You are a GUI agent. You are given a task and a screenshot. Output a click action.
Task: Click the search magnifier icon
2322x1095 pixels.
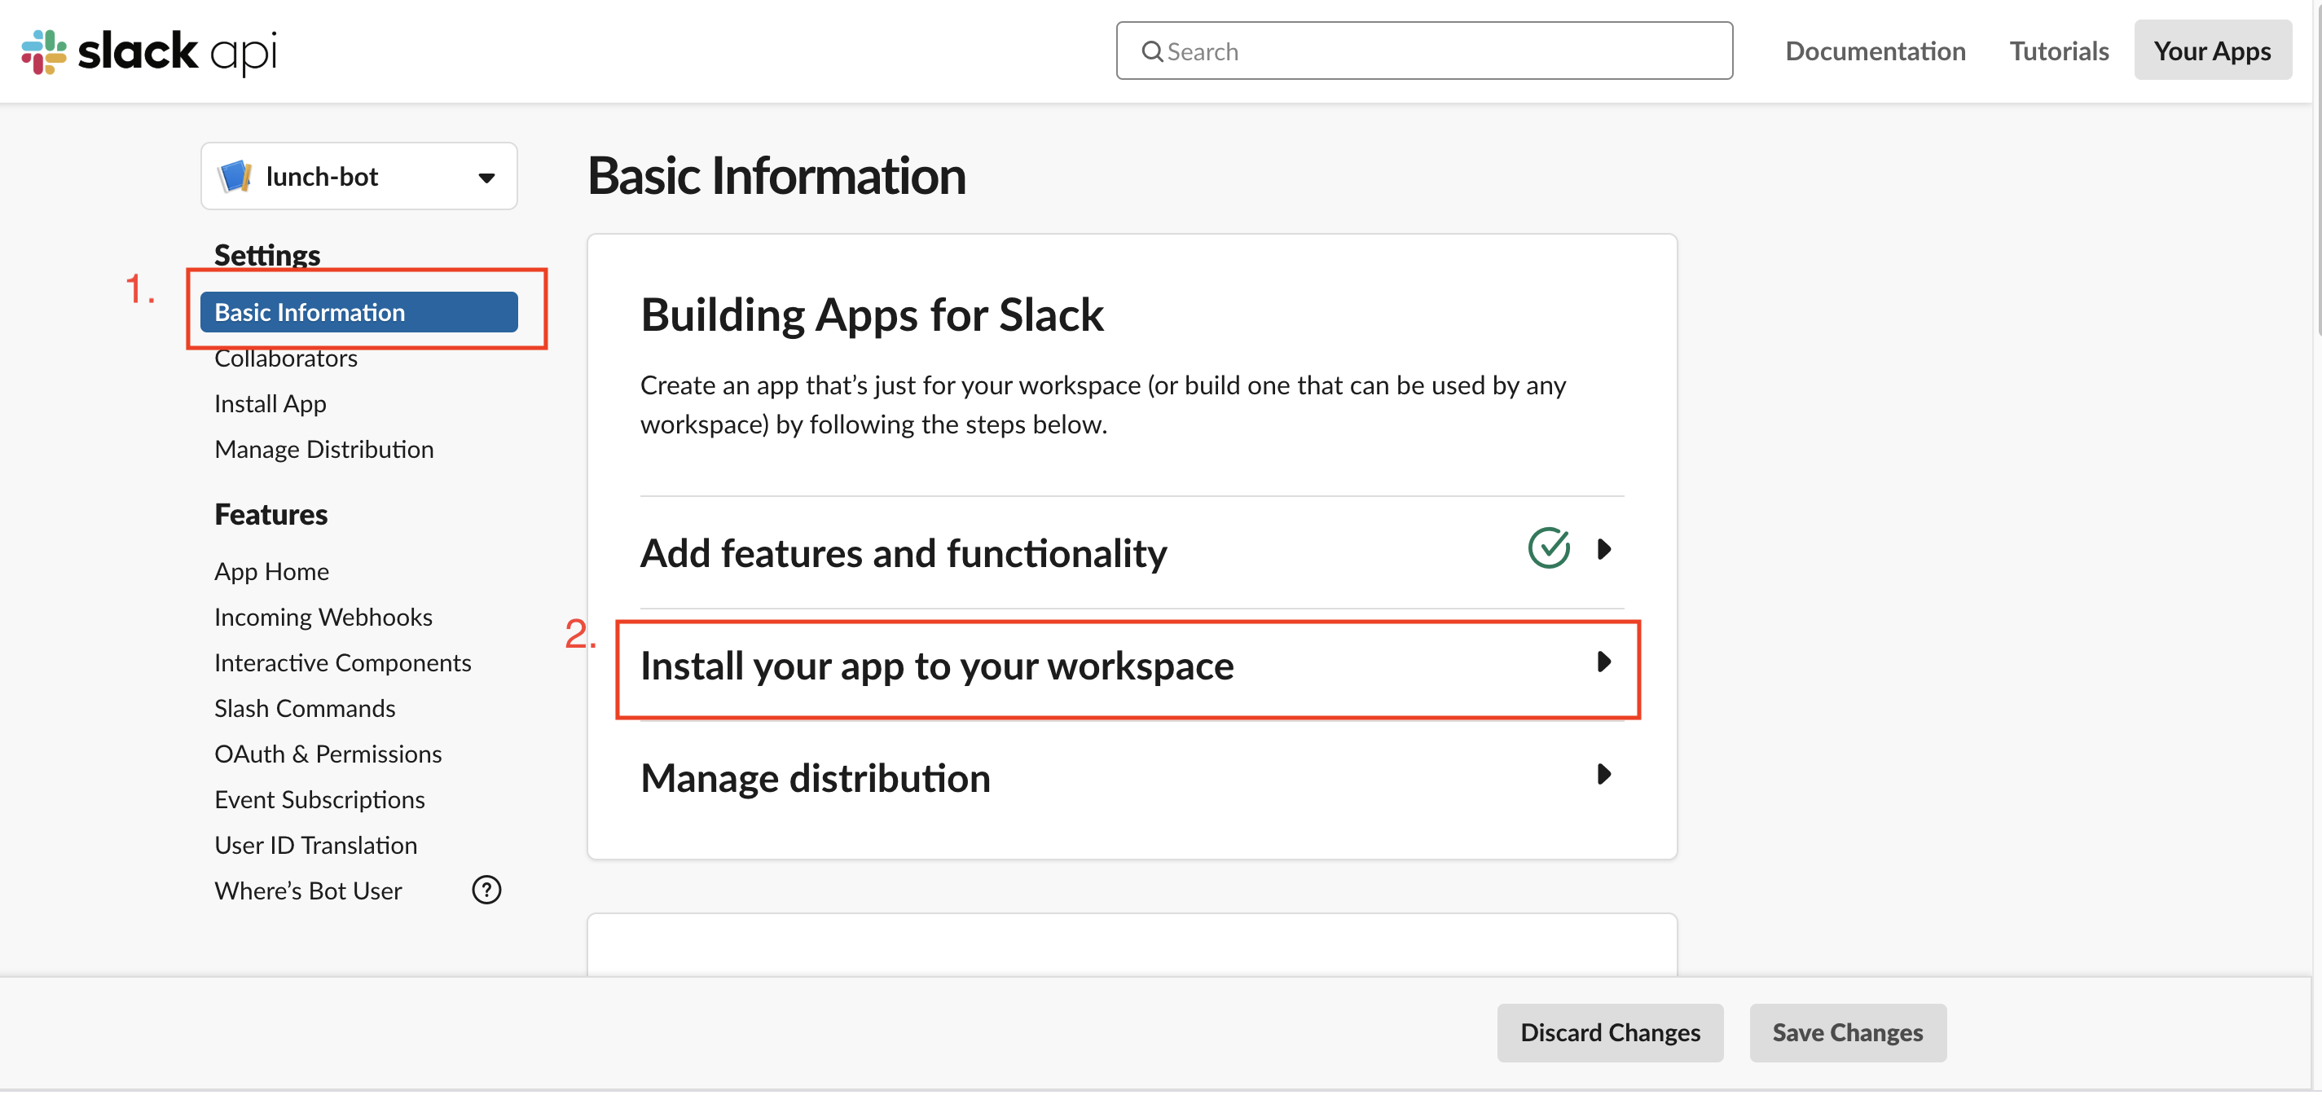pos(1151,51)
